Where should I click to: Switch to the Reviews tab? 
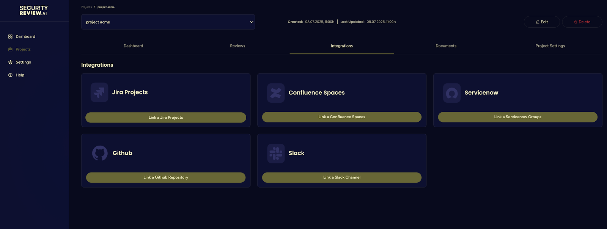(x=237, y=46)
